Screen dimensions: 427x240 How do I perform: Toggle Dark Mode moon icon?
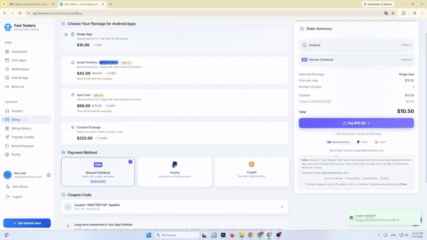coord(8,187)
